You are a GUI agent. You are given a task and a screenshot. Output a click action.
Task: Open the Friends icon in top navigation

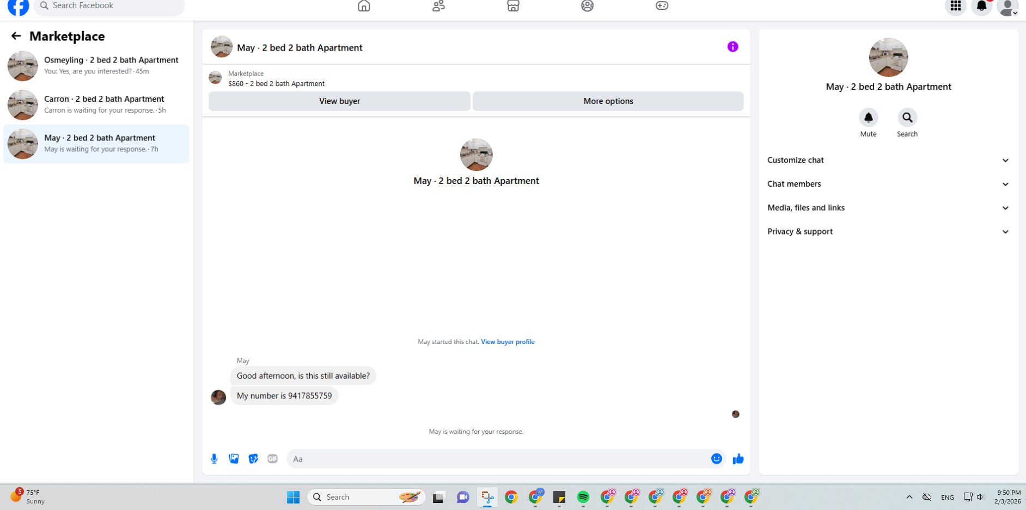coord(438,6)
